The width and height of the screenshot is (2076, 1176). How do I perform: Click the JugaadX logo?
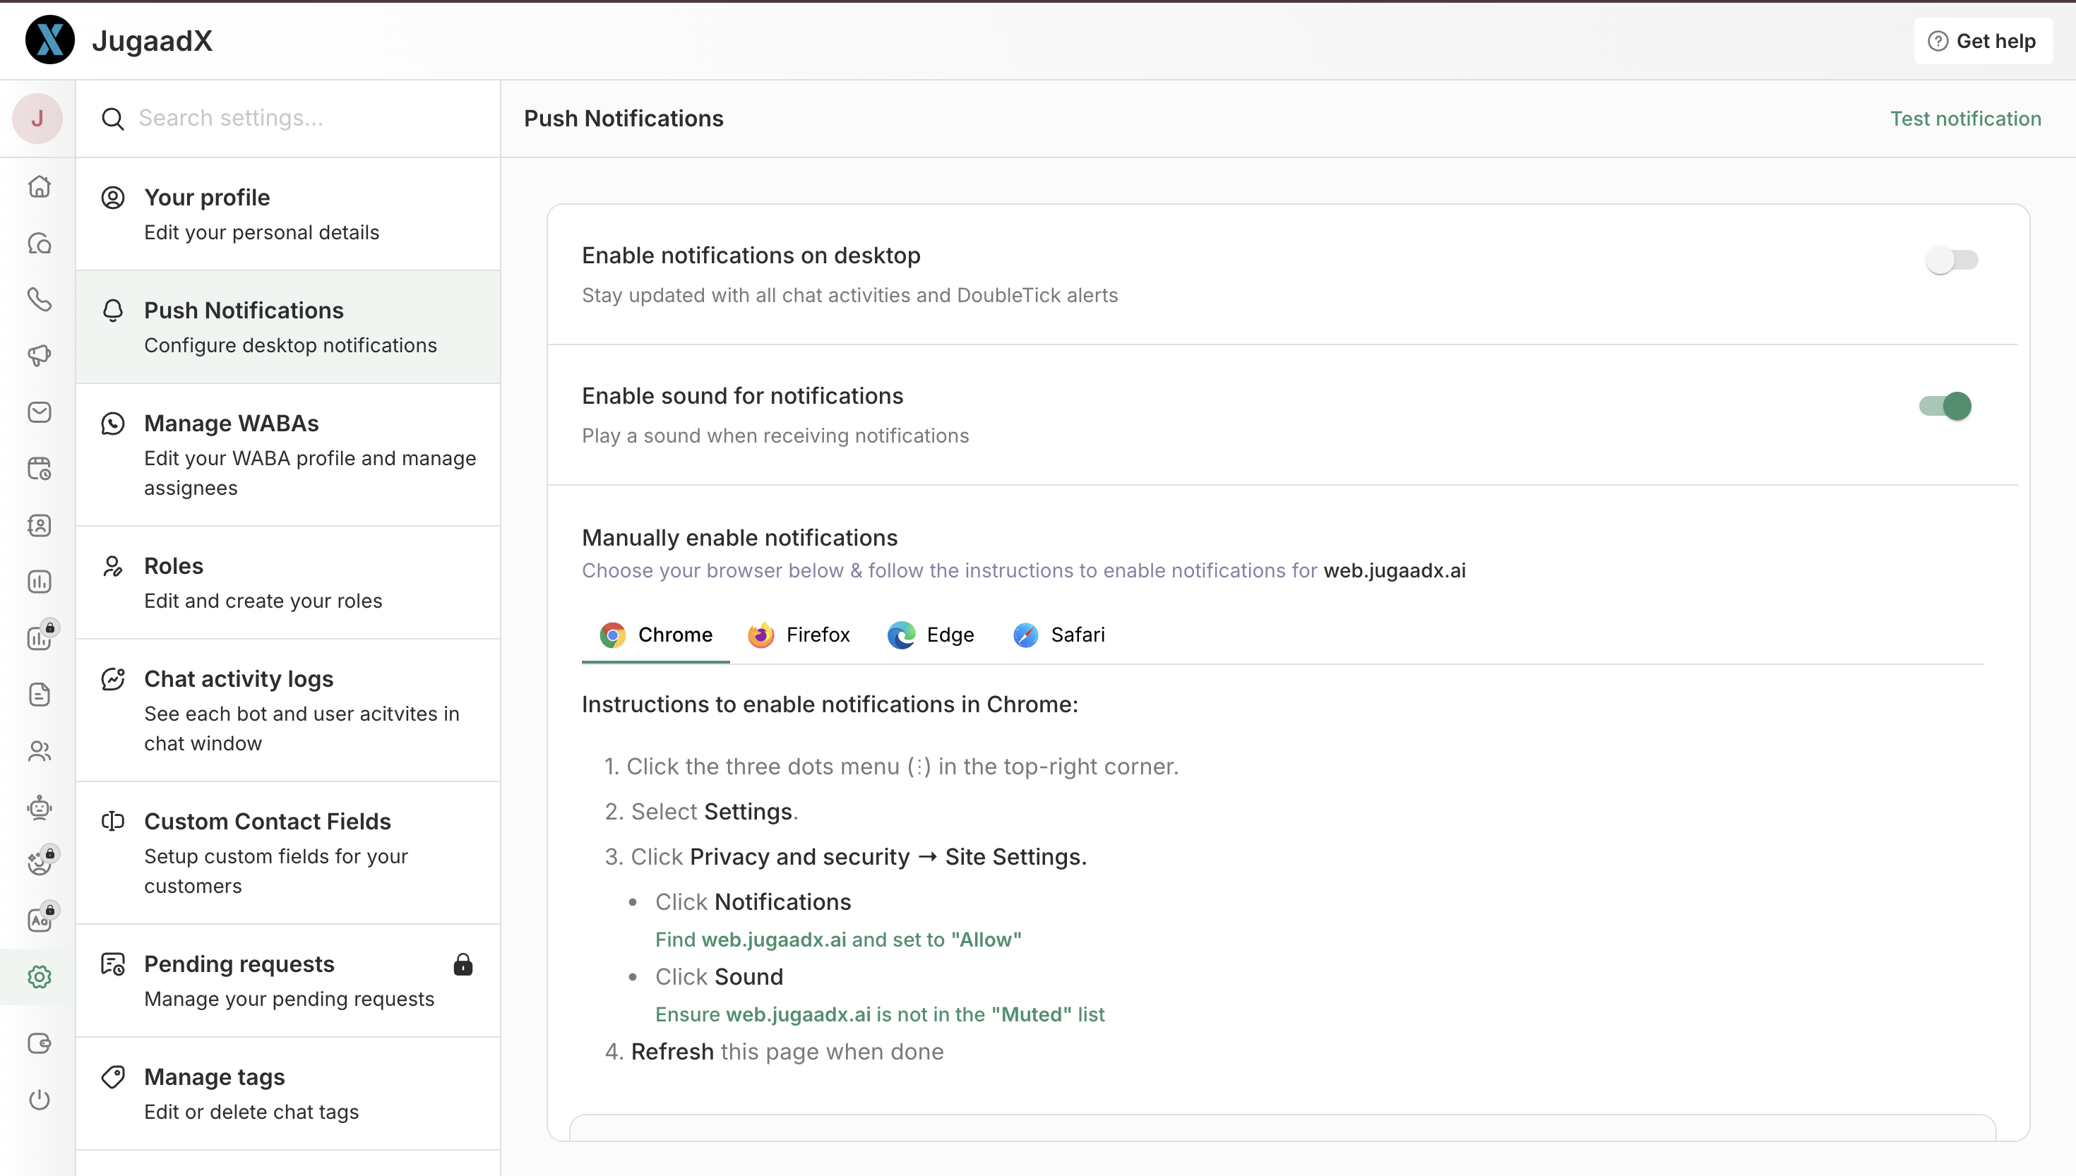[50, 40]
